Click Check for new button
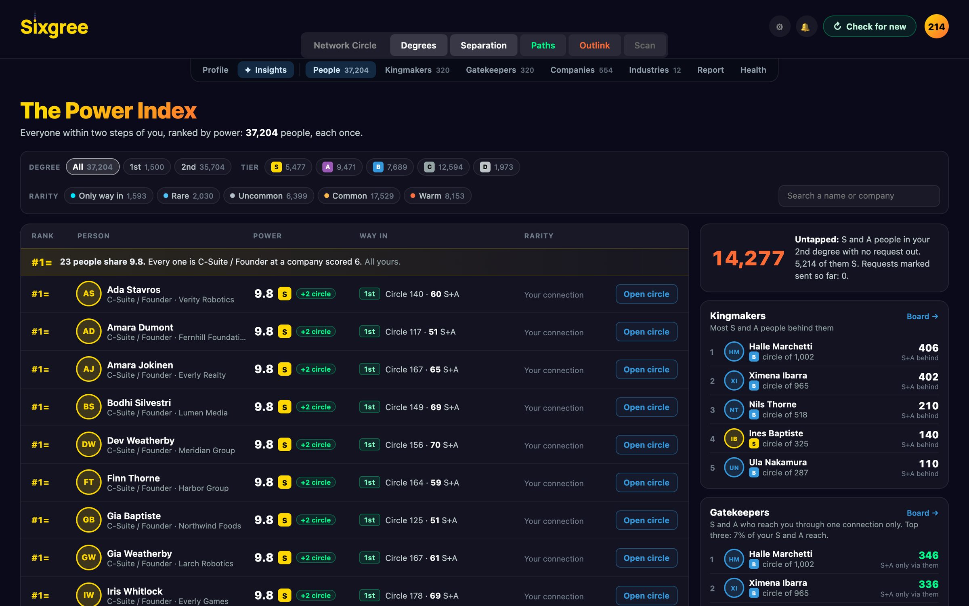 pyautogui.click(x=870, y=27)
